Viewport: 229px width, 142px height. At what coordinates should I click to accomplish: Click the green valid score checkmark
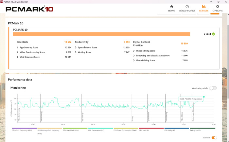click(213, 34)
